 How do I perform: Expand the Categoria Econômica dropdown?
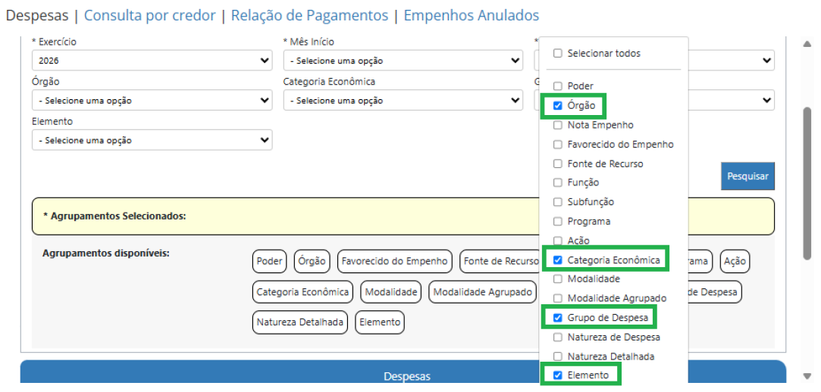(x=403, y=101)
